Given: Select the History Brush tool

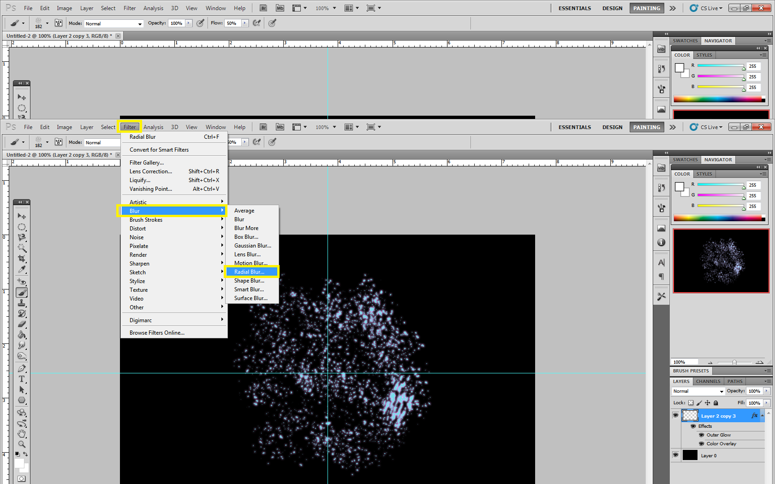Looking at the screenshot, I should click(x=22, y=313).
